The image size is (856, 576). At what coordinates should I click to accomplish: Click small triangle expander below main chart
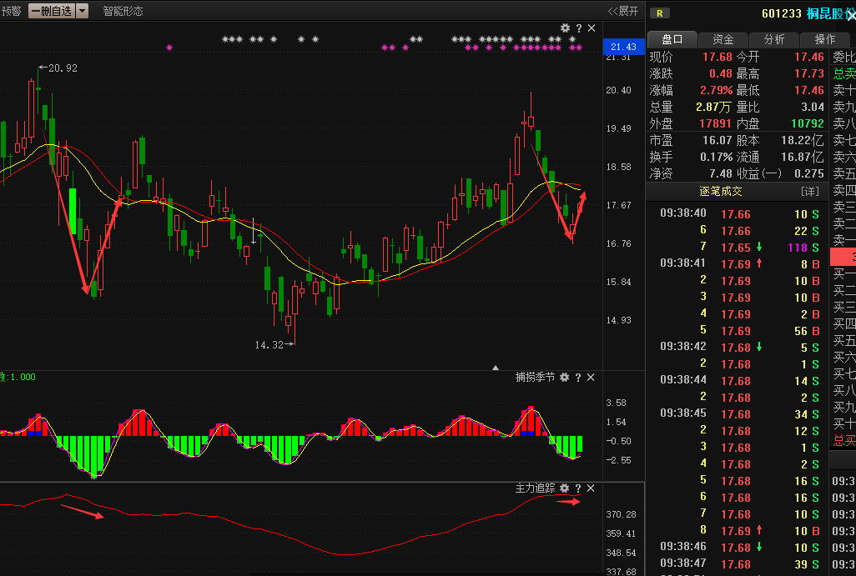496,367
